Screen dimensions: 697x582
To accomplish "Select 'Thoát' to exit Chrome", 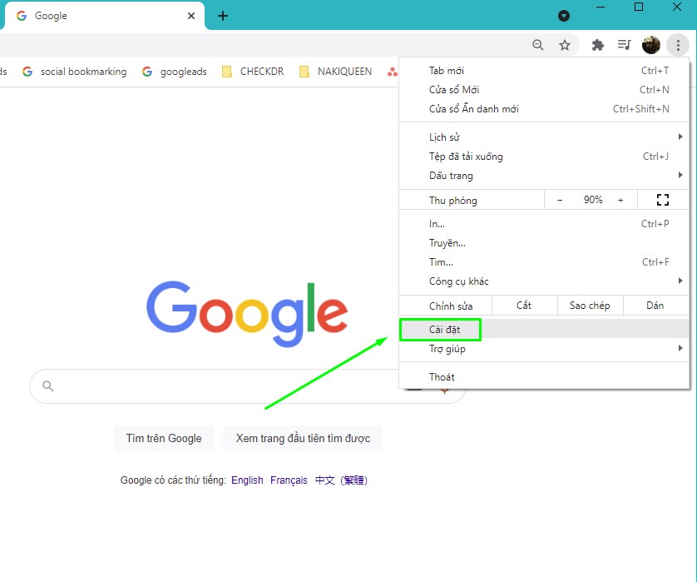I will tap(544, 377).
